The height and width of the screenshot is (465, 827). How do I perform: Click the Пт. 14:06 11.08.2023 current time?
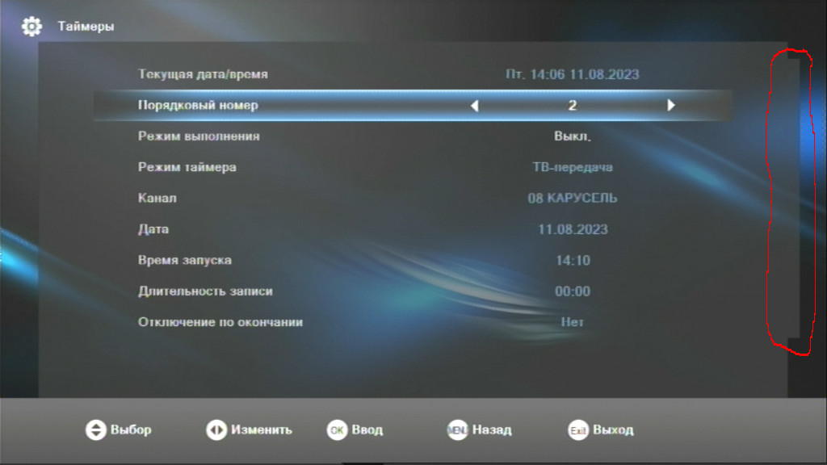(573, 74)
